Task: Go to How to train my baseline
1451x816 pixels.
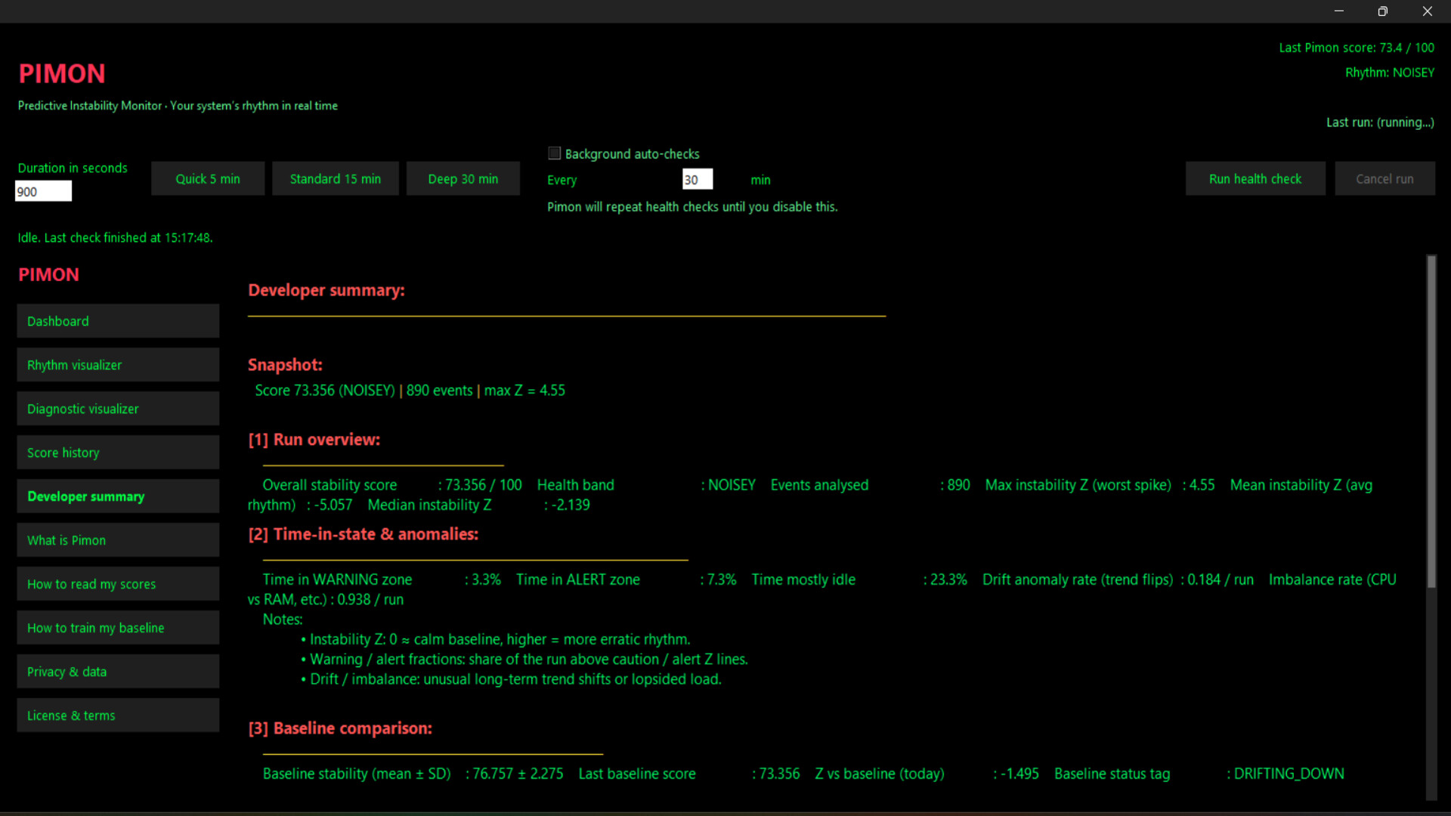Action: (x=118, y=628)
